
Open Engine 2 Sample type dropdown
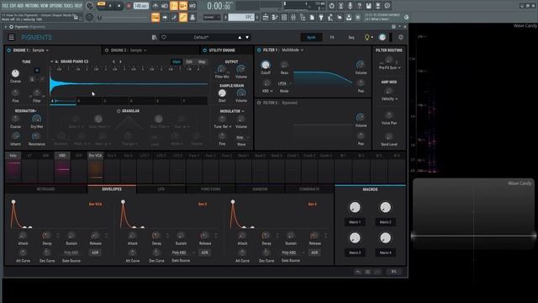138,50
